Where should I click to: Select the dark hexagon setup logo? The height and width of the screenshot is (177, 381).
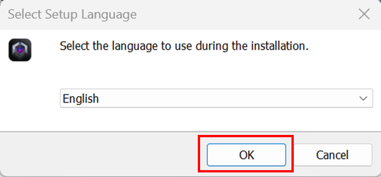(x=20, y=50)
